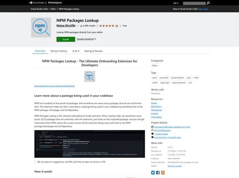This screenshot has width=239, height=178.
Task: Select the typescriptreact tag
Action: 179,82
